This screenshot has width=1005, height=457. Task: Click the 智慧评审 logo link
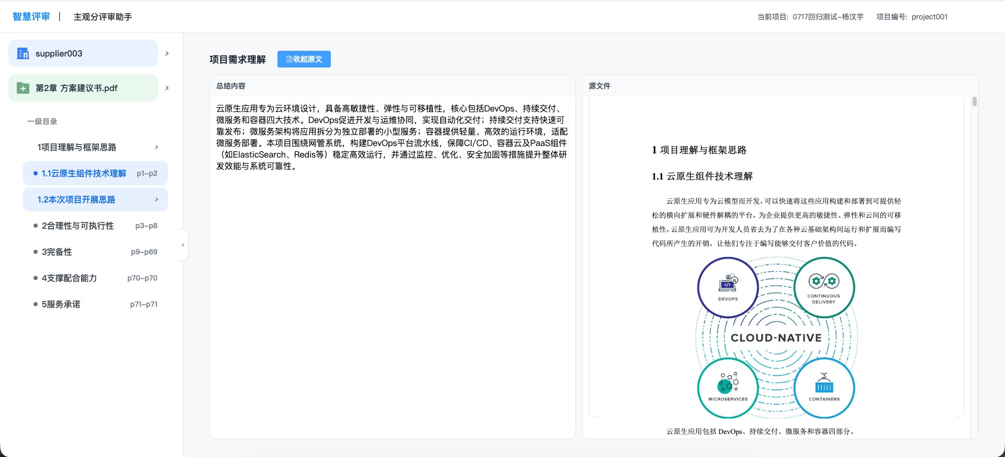tap(31, 17)
